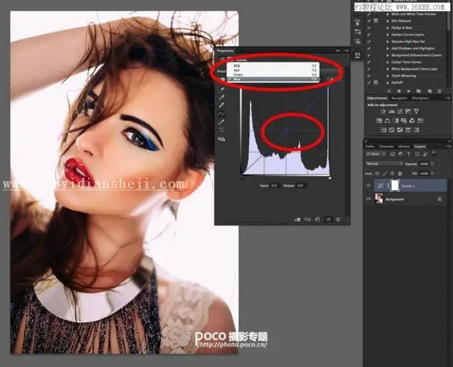
Task: Toggle checkmark for DeFluff action
Action: click(x=369, y=83)
